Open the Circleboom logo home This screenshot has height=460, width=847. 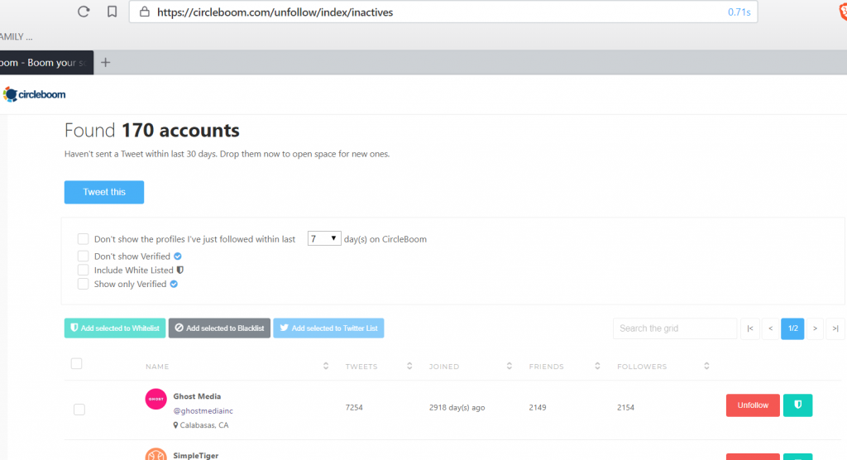[34, 94]
